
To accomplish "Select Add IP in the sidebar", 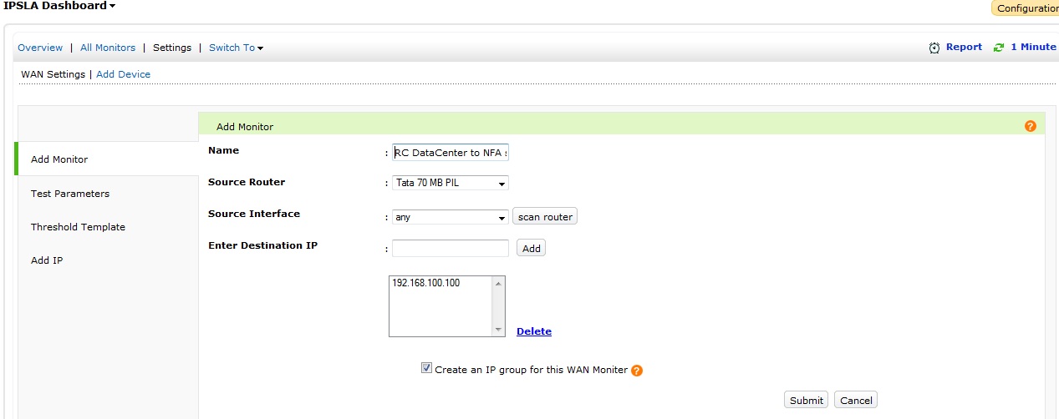I will (x=47, y=260).
